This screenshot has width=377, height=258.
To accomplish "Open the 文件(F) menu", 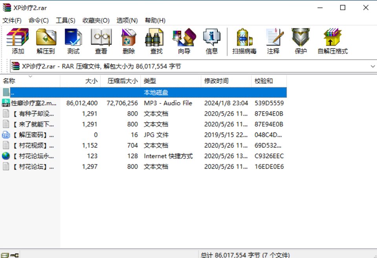I will pyautogui.click(x=12, y=20).
